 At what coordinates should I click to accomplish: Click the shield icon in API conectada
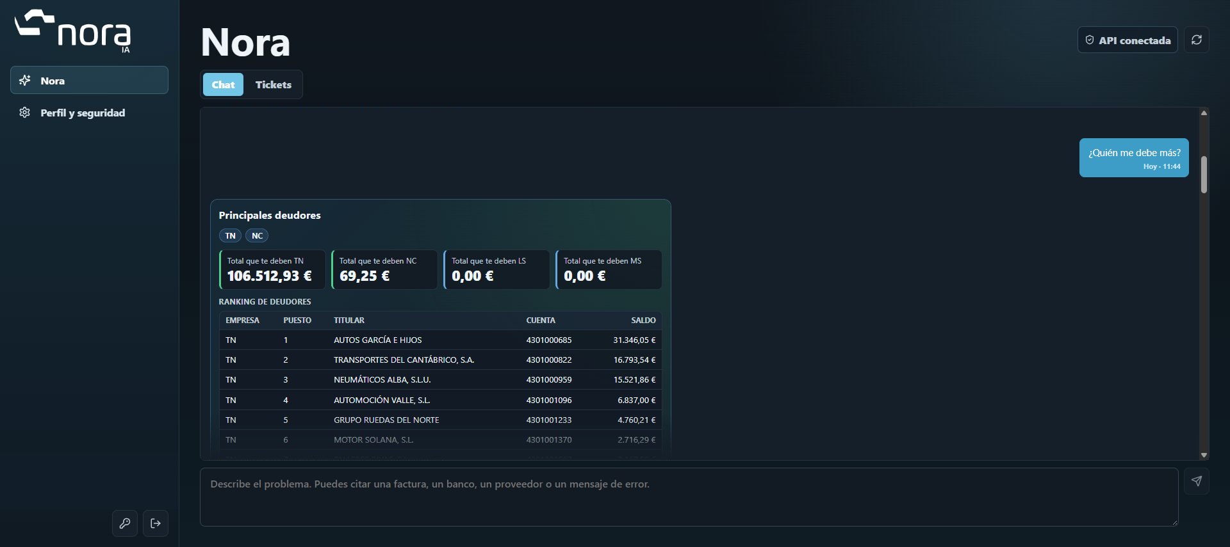(1090, 40)
